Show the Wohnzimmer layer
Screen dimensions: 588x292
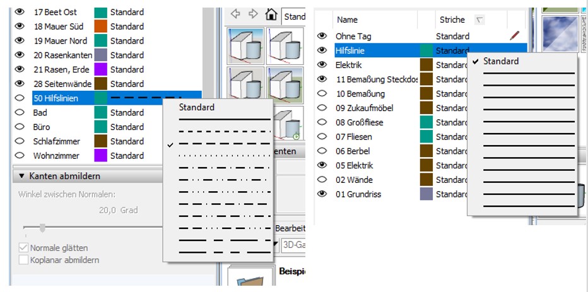tap(19, 155)
